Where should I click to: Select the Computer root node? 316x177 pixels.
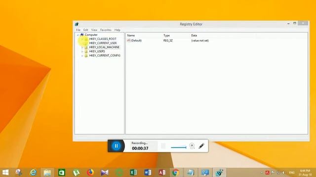91,35
